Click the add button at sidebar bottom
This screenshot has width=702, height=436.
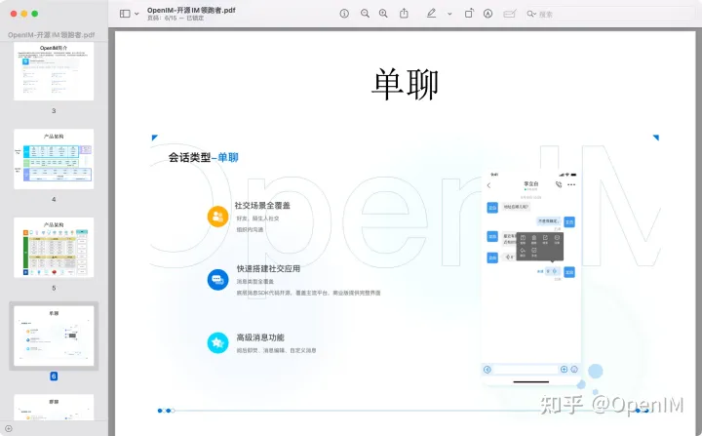click(x=9, y=429)
